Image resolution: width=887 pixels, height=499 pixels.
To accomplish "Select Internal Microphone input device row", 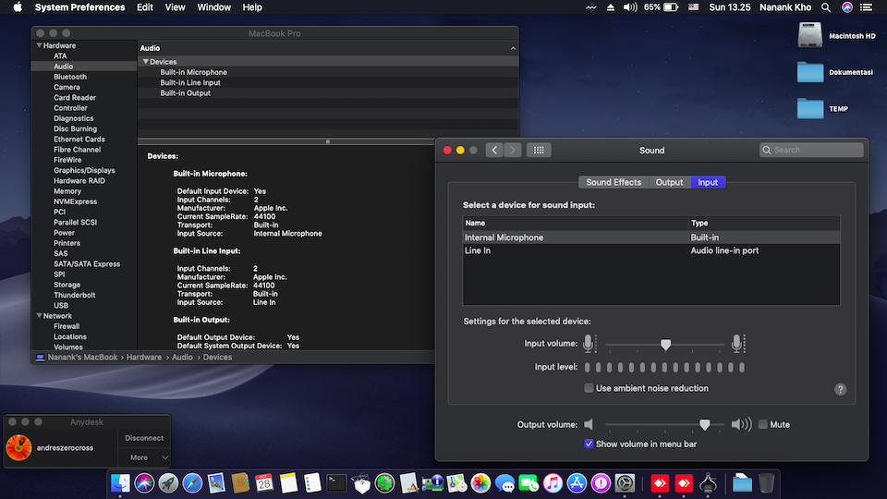I will (x=651, y=237).
